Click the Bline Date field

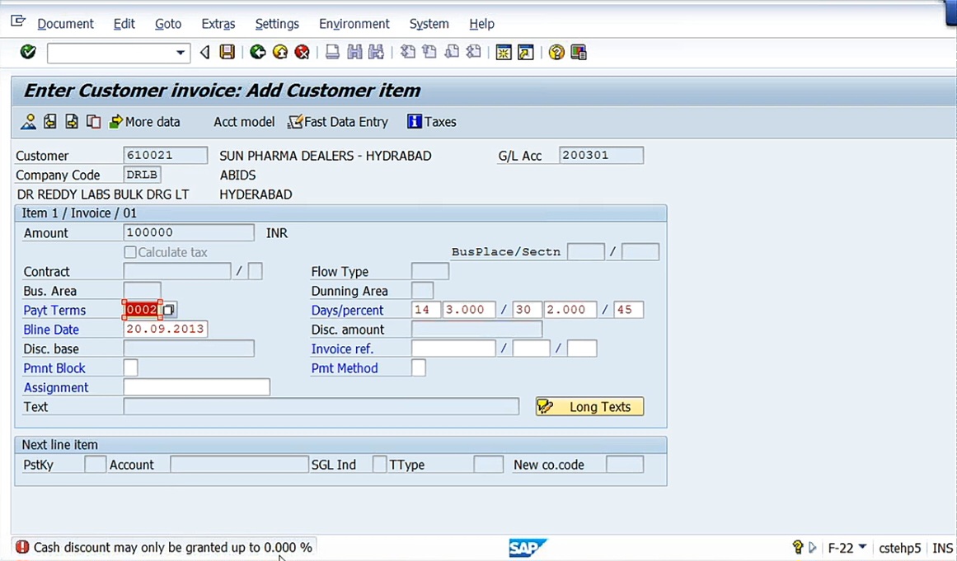coord(166,330)
